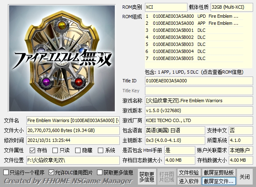This screenshot has height=187, width=256.
Task: Tick the 系统 system attribute checkbox
Action: click(x=100, y=150)
